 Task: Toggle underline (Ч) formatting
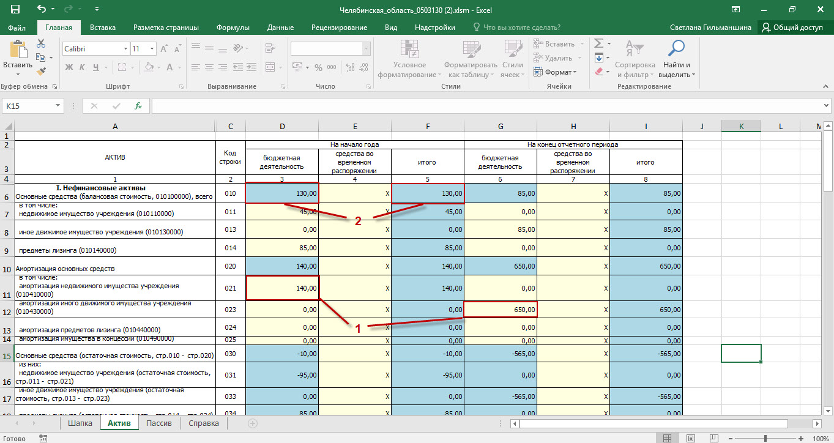pos(96,67)
